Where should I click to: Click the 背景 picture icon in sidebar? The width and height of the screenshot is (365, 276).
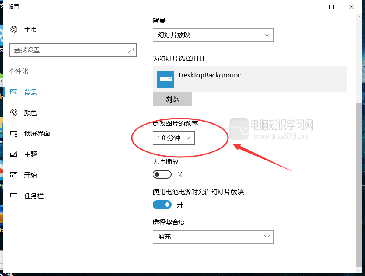[14, 92]
